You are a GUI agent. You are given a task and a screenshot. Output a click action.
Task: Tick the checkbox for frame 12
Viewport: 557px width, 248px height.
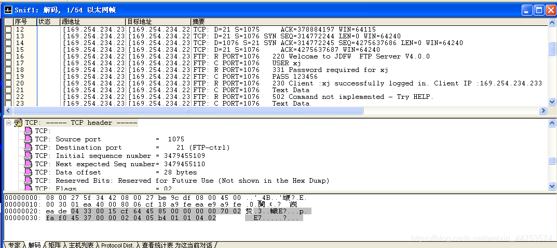click(8, 30)
